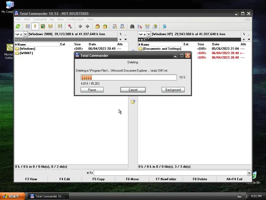The height and width of the screenshot is (200, 266).
Task: Open the Commands menu
Action: coord(40,19)
